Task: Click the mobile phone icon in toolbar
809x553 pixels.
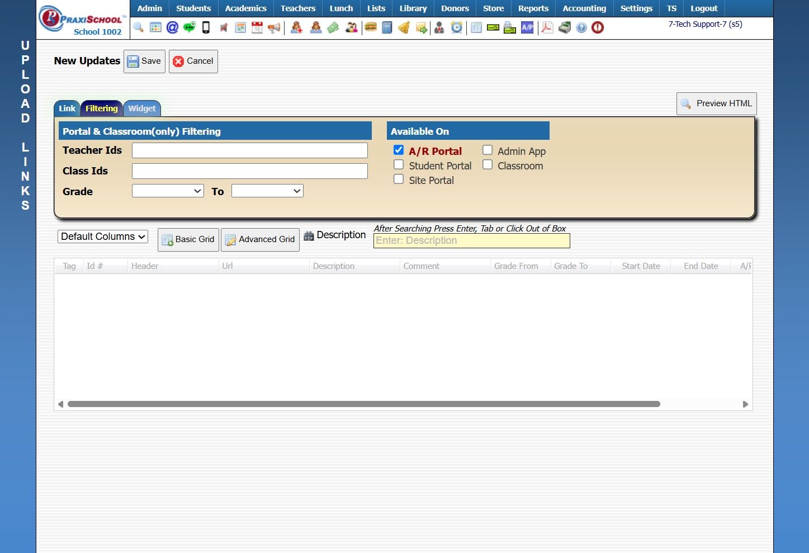Action: (206, 27)
